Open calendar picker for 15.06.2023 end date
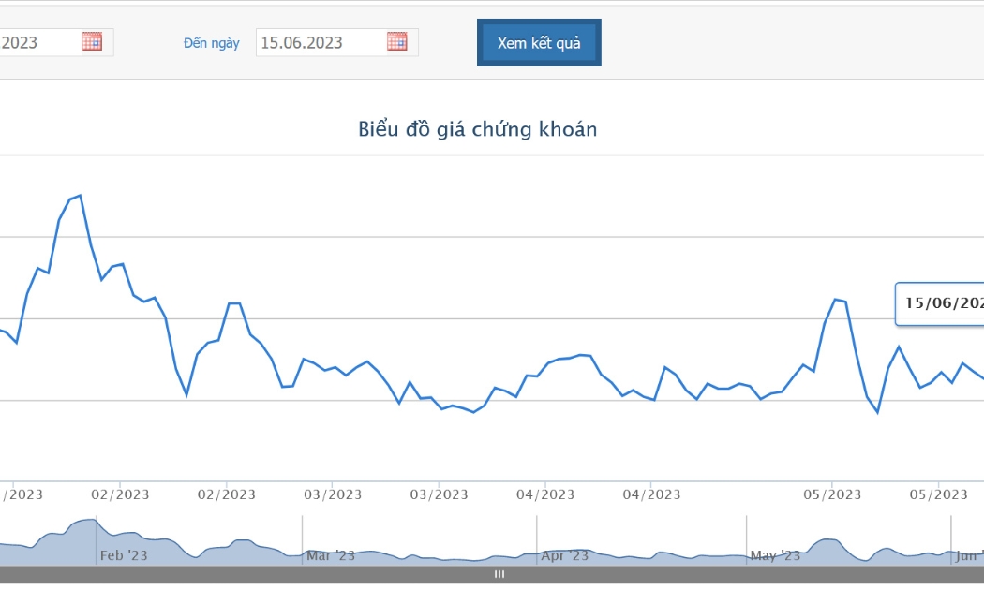This screenshot has width=984, height=590. click(x=396, y=42)
